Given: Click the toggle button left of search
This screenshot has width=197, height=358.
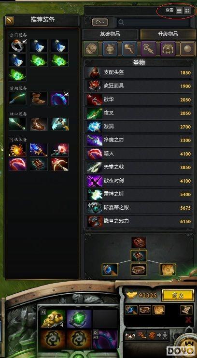Looking at the screenshot, I should pos(100,22).
